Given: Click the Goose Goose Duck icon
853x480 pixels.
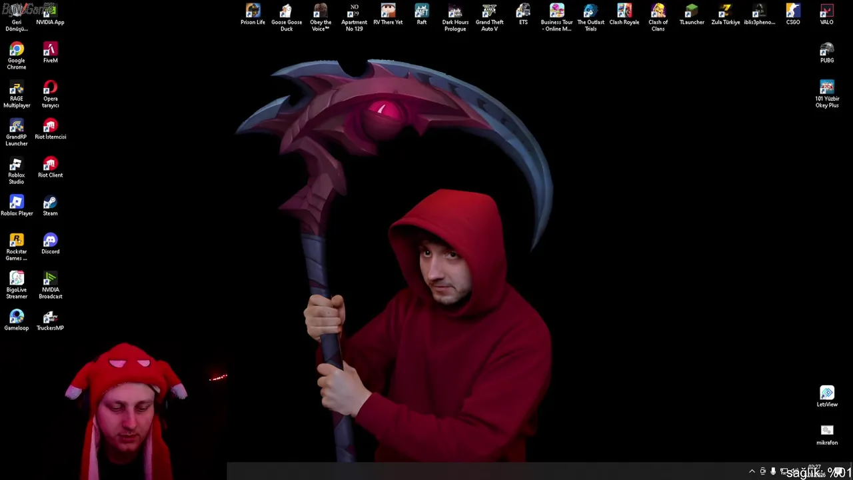Looking at the screenshot, I should point(287,18).
